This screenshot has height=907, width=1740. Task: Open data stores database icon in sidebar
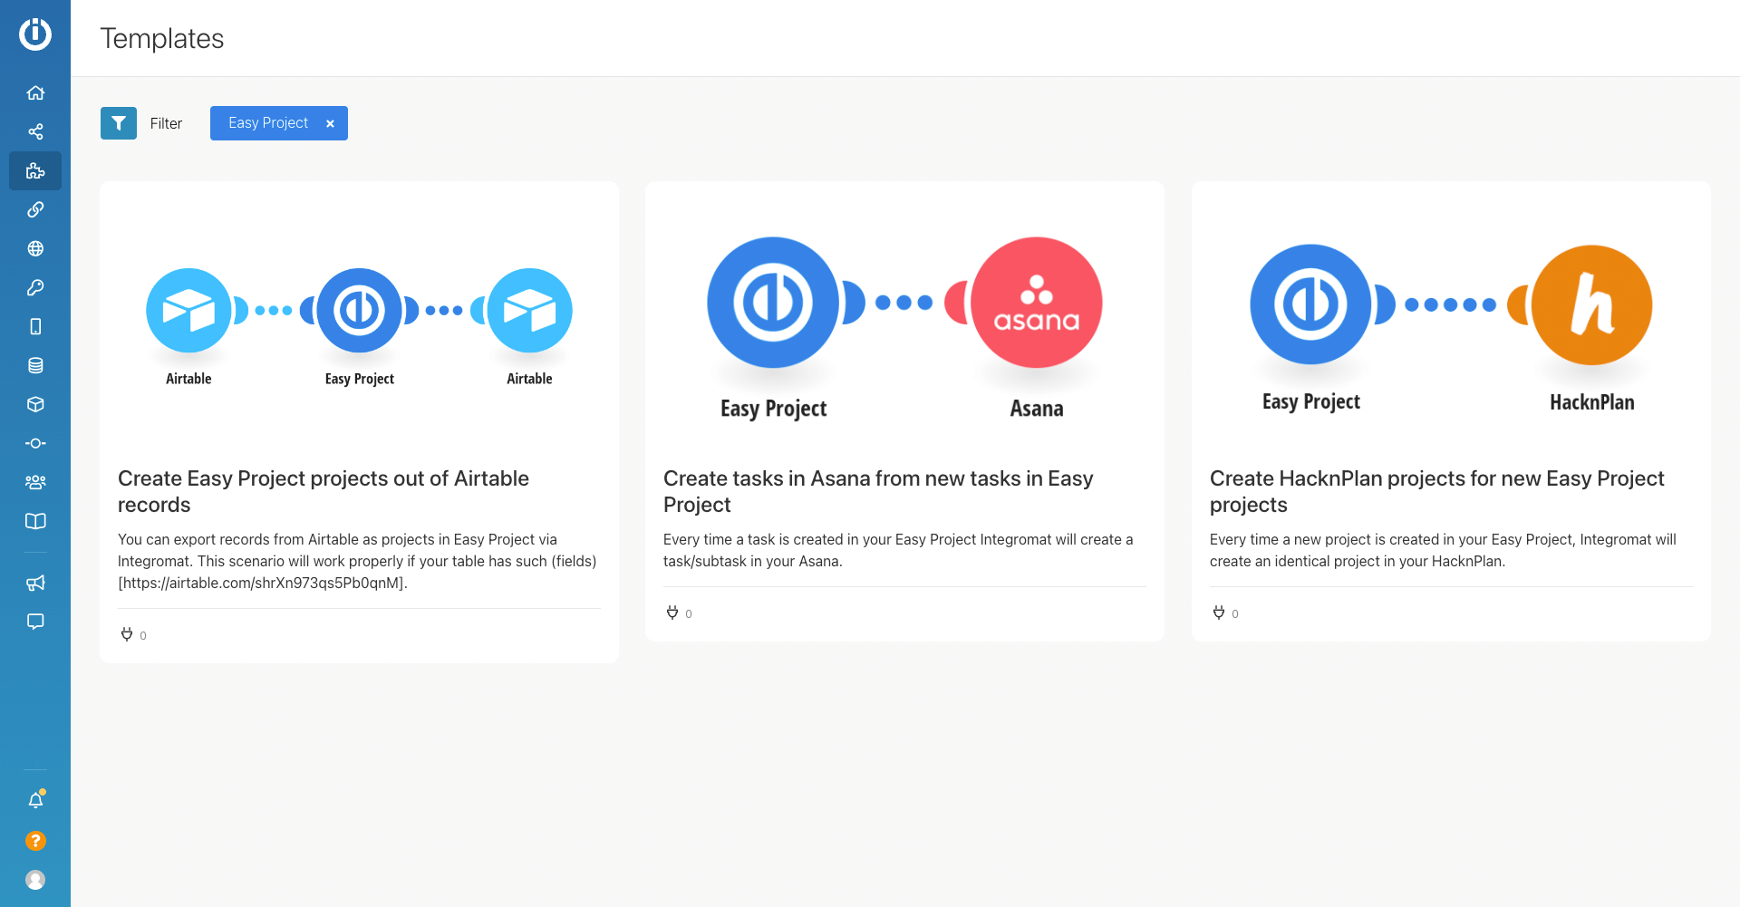(x=35, y=365)
